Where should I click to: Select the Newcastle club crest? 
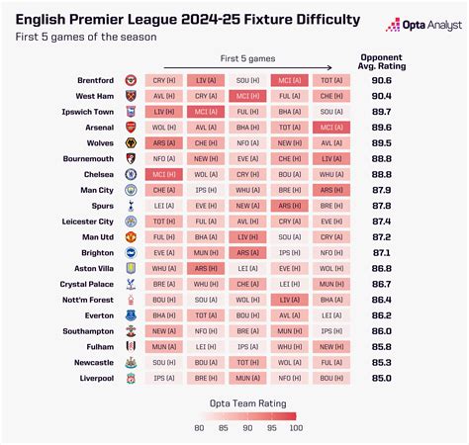coord(131,362)
